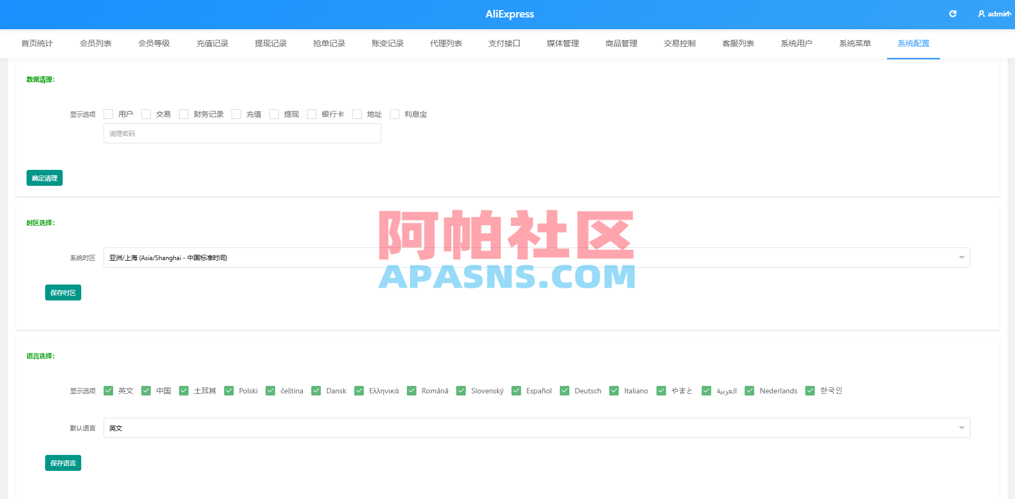
Task: Select the 系统配置 tab
Action: tap(914, 44)
